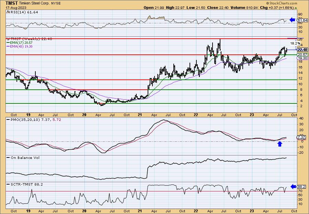Screen dimensions: 309x214
Task: Click the 19.30 EMA tag on the price axis
Action: pyautogui.click(x=302, y=58)
